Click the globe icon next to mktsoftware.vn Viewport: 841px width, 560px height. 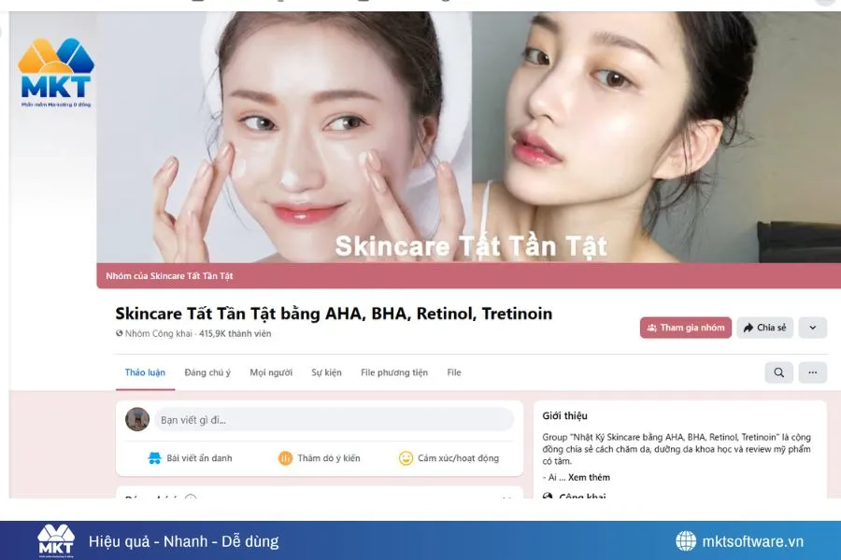coord(686,540)
